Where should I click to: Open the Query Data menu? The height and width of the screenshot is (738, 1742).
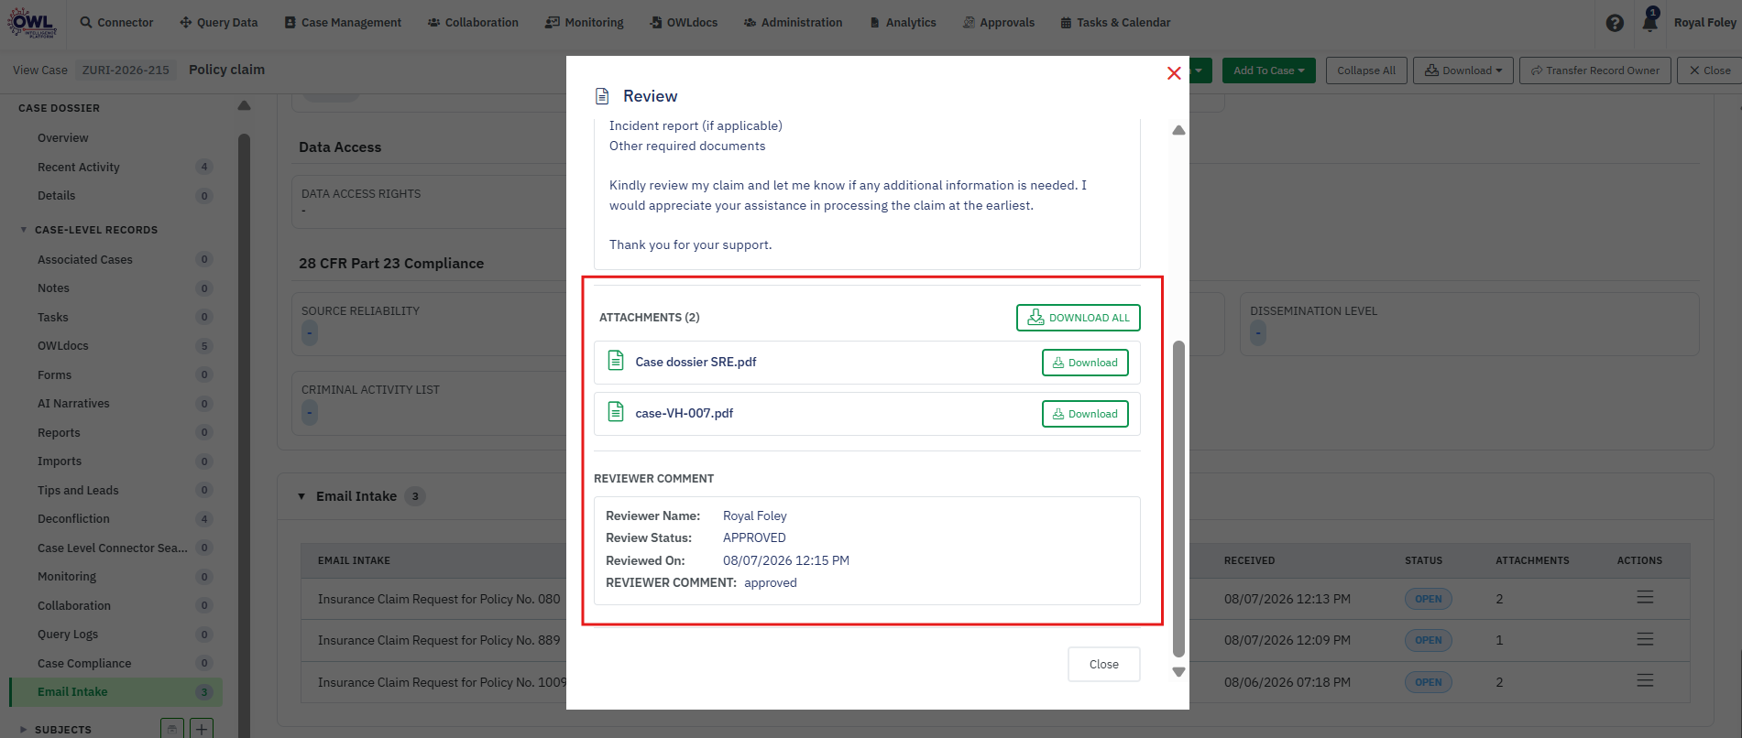click(x=219, y=23)
